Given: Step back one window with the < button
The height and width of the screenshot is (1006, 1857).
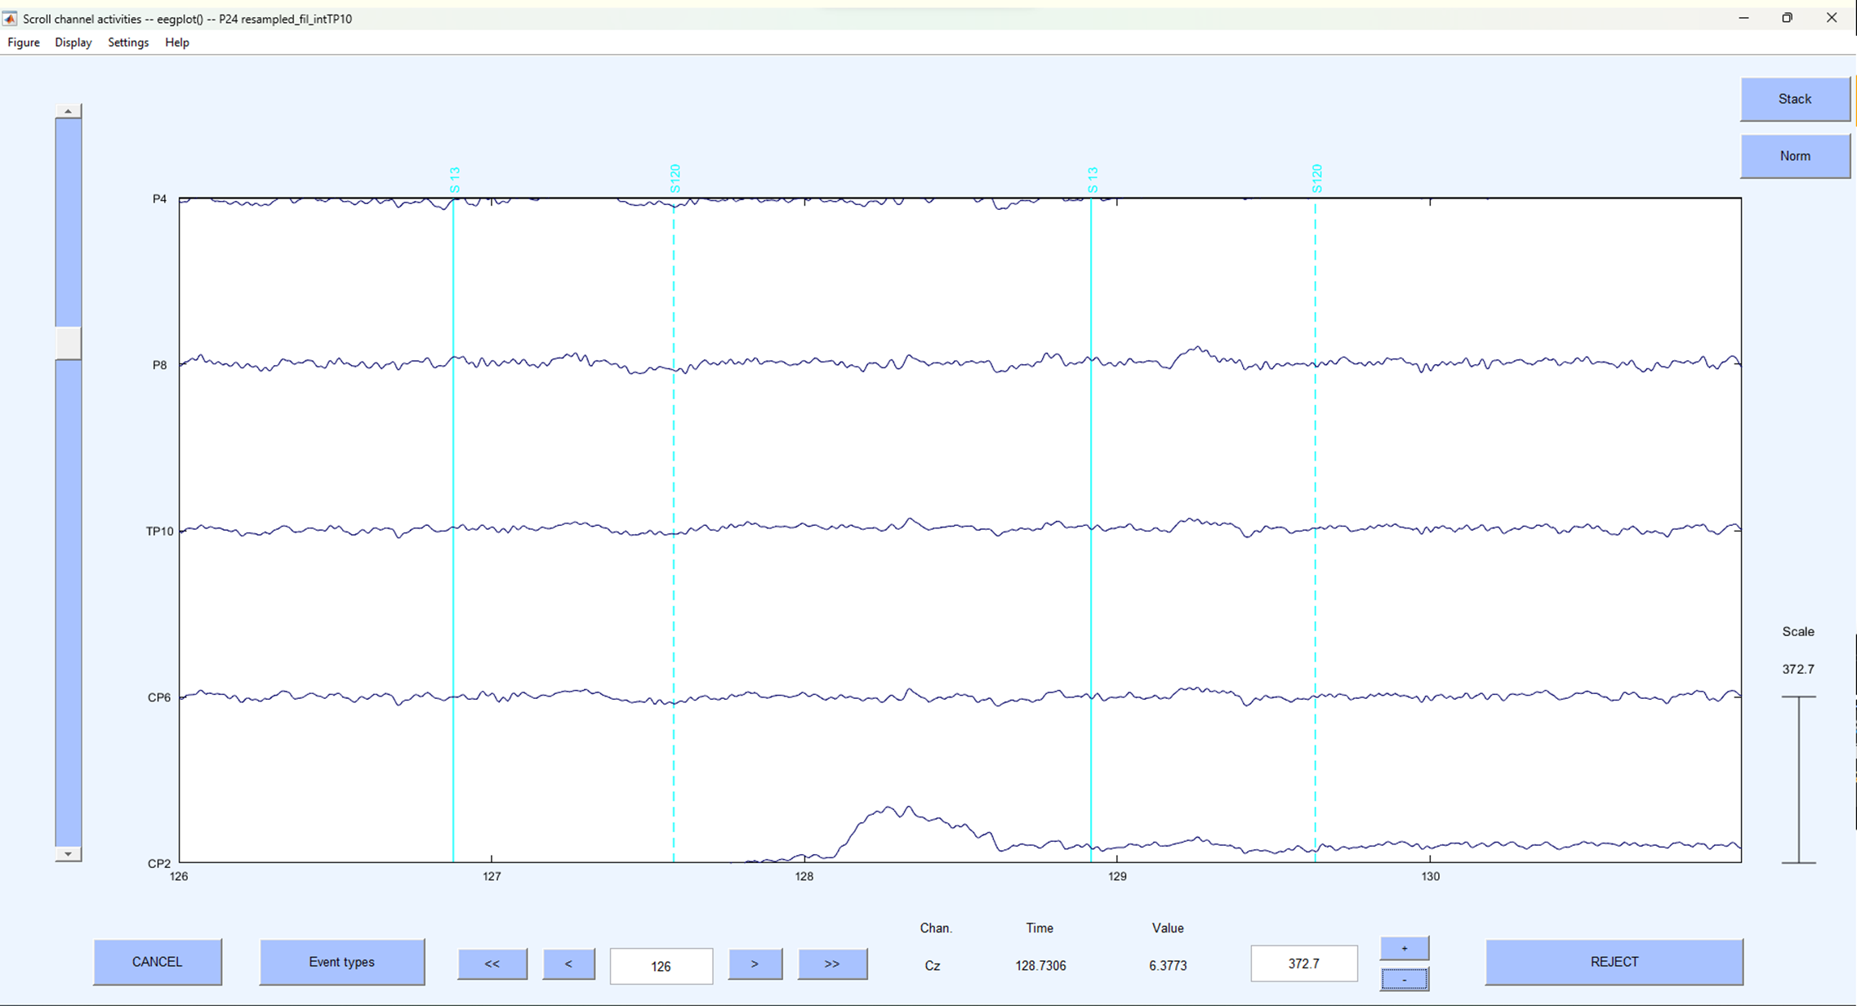Looking at the screenshot, I should pos(568,964).
